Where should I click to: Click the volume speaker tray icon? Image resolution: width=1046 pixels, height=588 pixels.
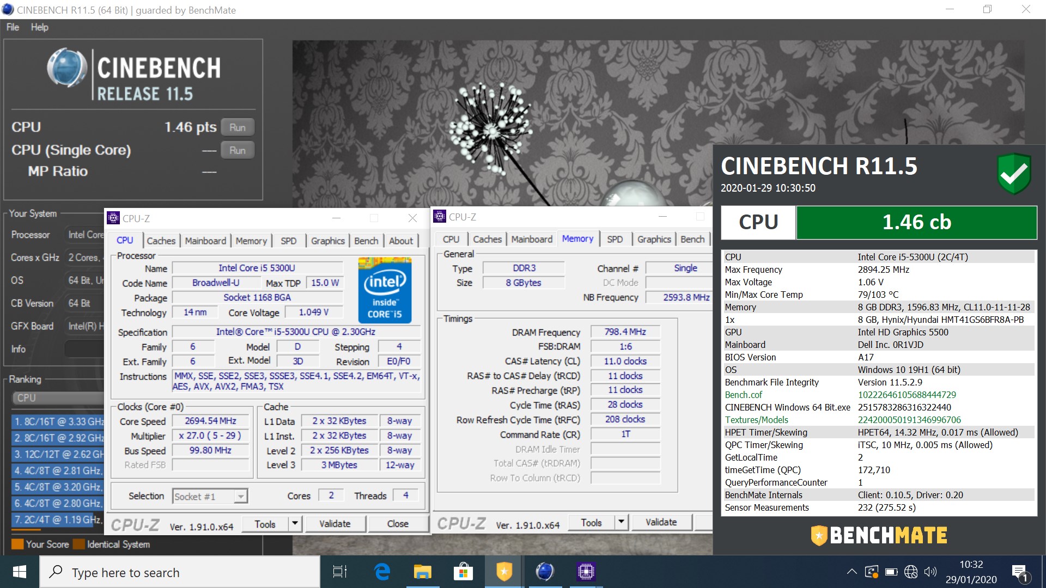click(931, 572)
